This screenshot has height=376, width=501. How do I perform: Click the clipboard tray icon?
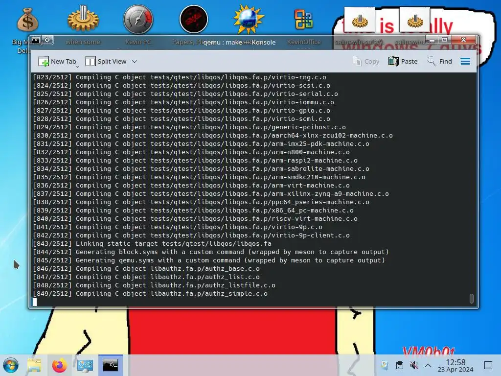click(x=399, y=365)
